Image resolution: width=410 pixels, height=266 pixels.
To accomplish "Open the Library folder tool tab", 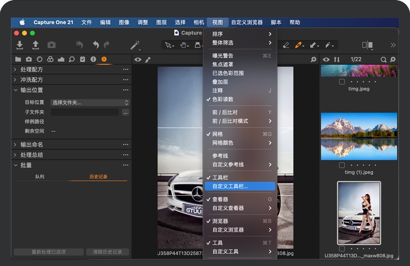I will [18, 60].
